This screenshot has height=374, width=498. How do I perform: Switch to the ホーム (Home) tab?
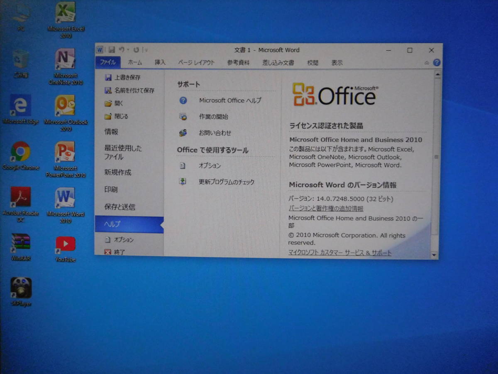point(135,63)
